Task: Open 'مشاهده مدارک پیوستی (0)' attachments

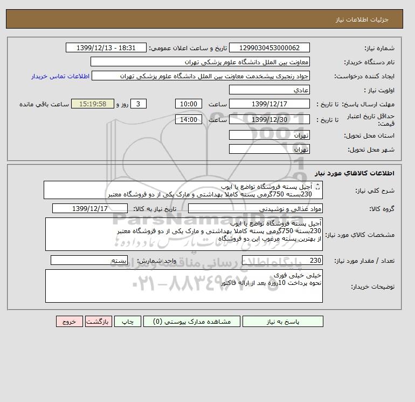Action: point(192,322)
